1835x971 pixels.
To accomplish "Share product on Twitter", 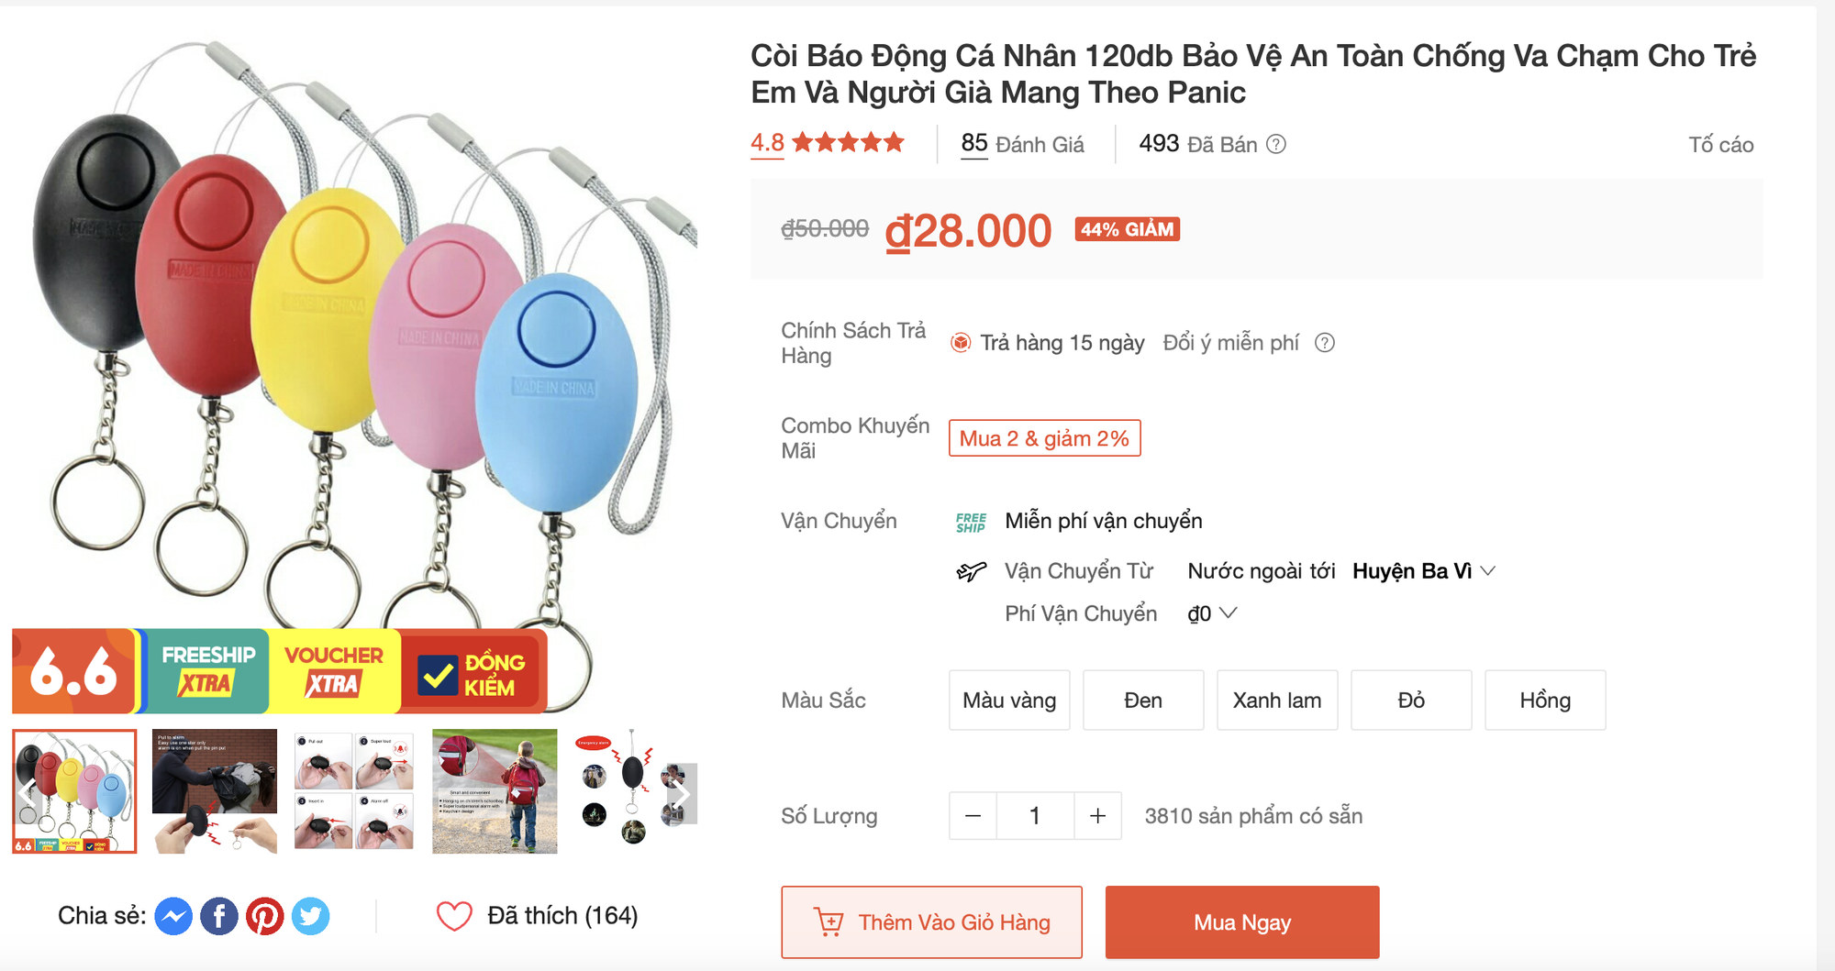I will 311,916.
